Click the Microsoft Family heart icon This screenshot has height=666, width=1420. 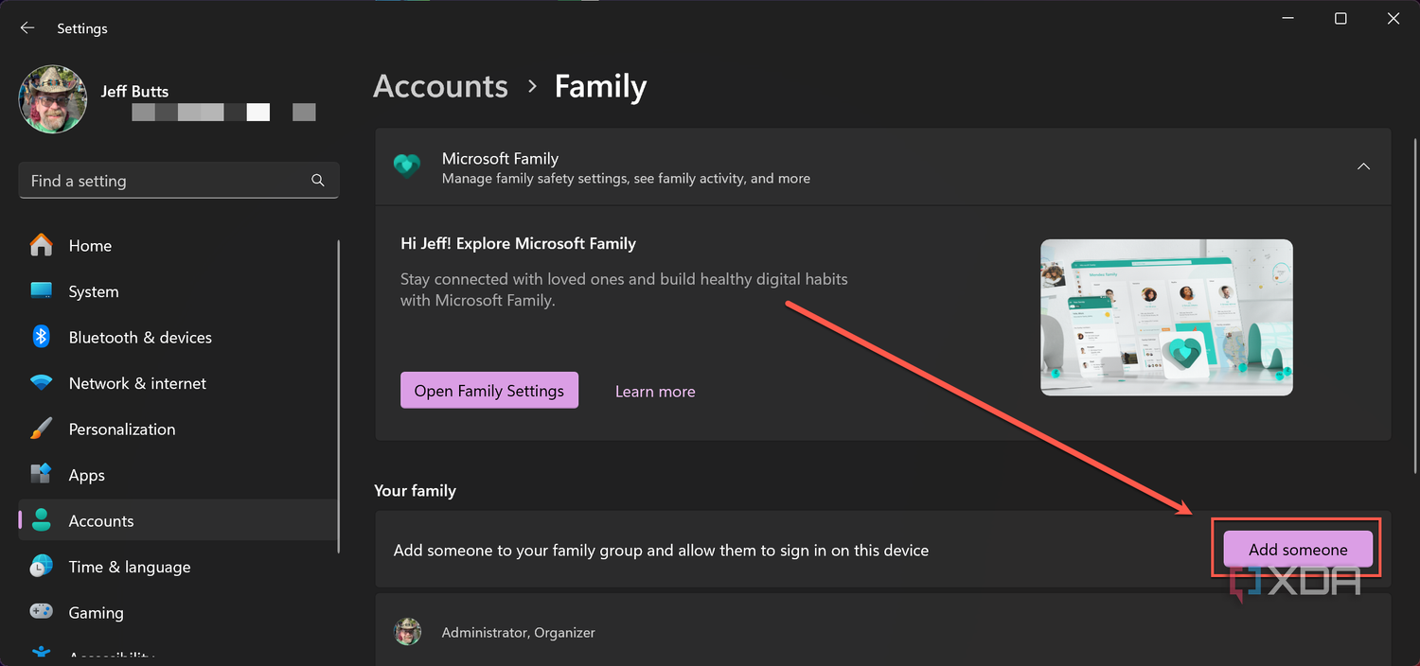(x=407, y=166)
